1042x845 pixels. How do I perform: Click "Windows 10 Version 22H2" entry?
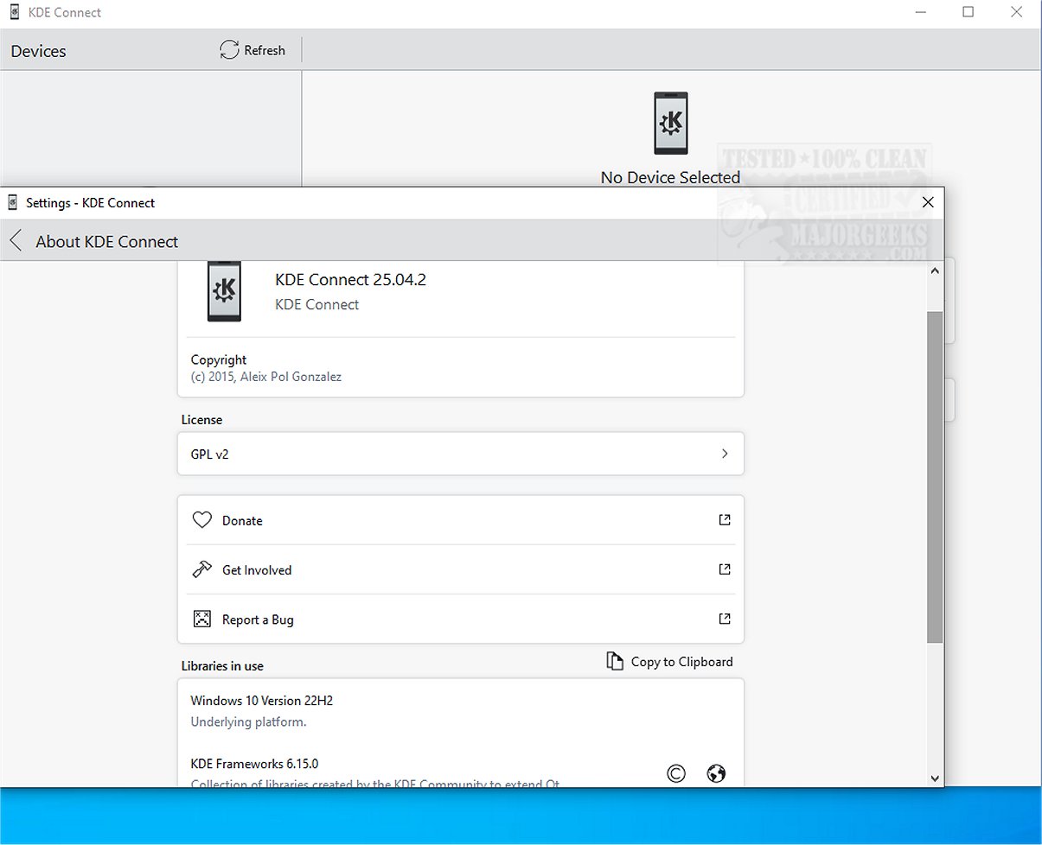262,700
